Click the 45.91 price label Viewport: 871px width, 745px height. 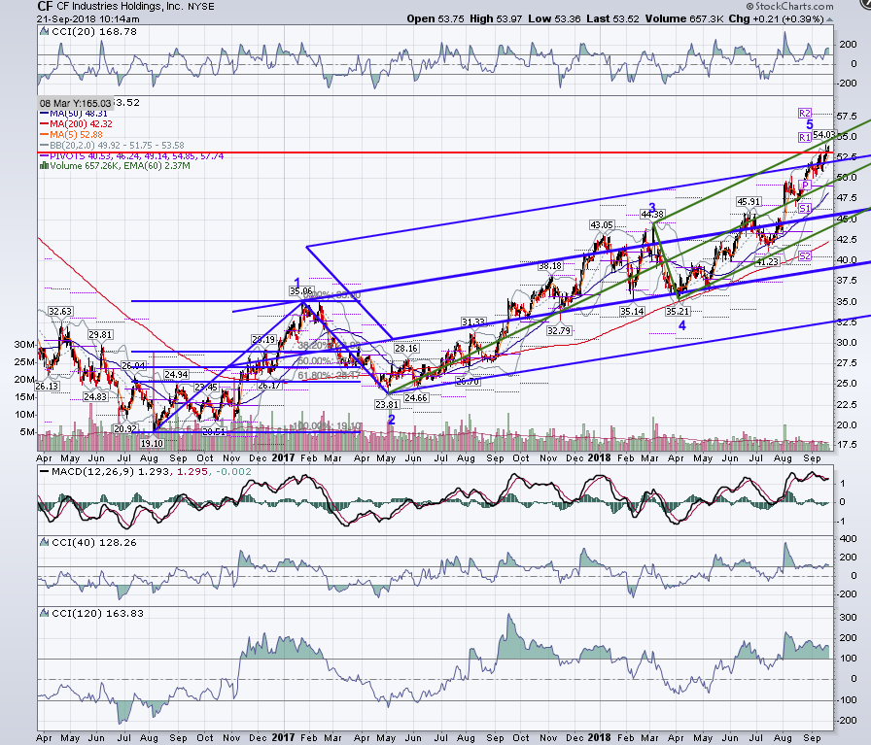(x=749, y=201)
